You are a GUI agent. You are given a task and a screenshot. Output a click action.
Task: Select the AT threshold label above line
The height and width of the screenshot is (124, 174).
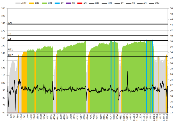click(x=10, y=39)
